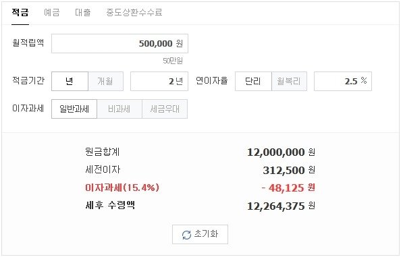Viewport: 401px width, 257px height.
Task: Click the 적금기간 2년 input field
Action: coord(159,81)
